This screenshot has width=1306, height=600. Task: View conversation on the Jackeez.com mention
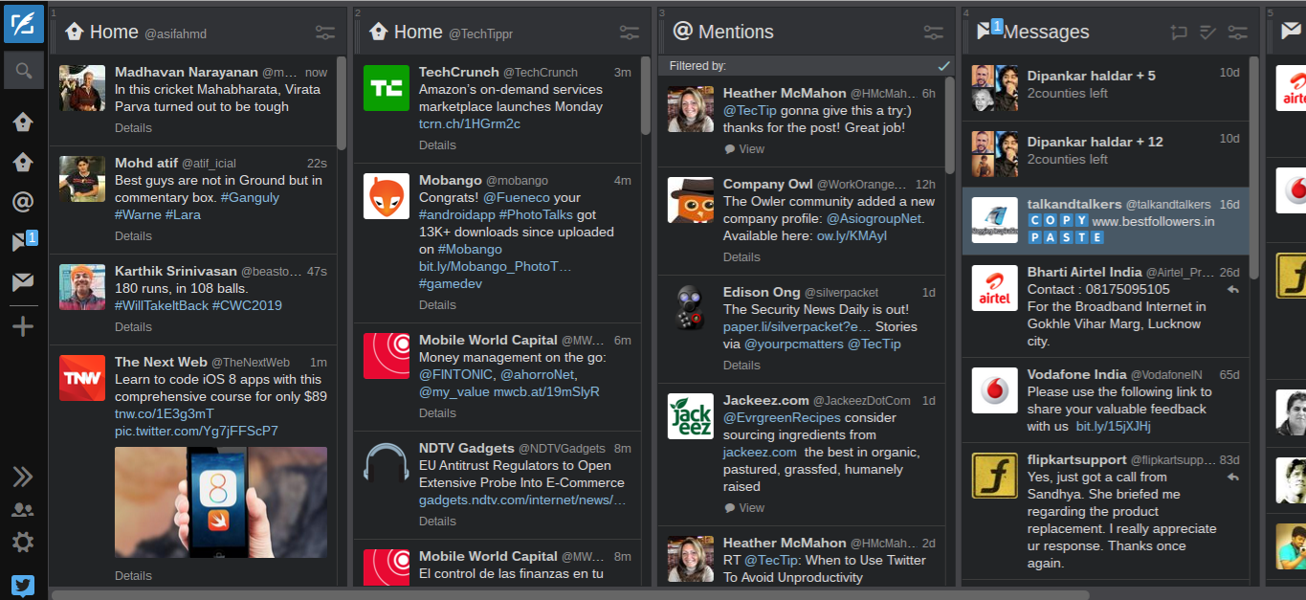click(x=744, y=507)
